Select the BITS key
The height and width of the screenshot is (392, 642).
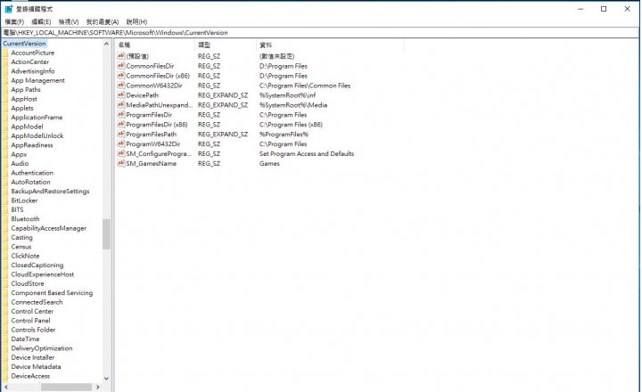point(17,209)
